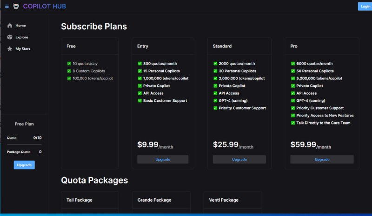Click the green check beside 6000 quotas/month
The width and height of the screenshot is (372, 216).
(x=292, y=64)
